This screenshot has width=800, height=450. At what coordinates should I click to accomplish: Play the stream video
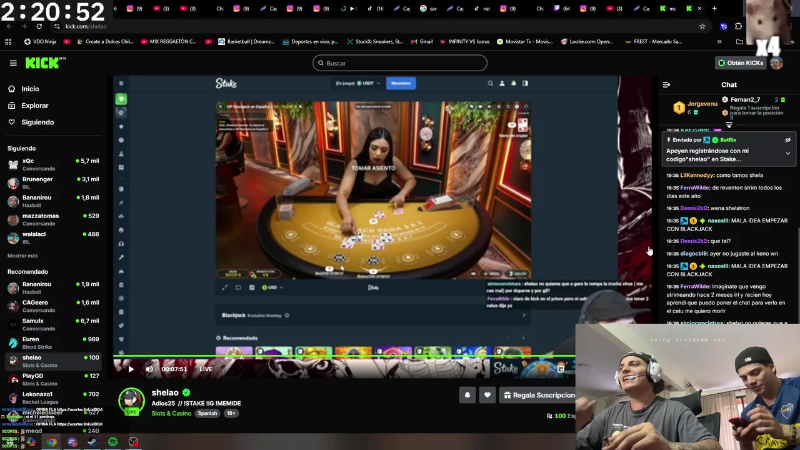point(131,369)
